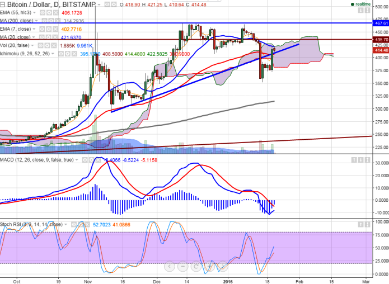Click the realtime data status indicator
This screenshot has width=389, height=284.
(360, 4)
